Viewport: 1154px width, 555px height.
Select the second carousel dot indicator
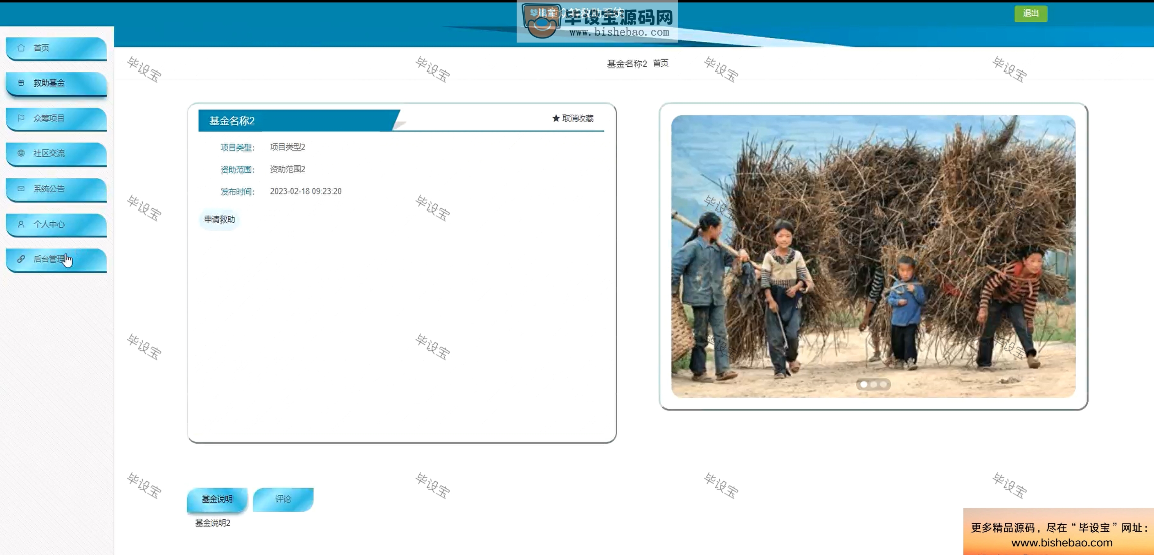point(873,384)
